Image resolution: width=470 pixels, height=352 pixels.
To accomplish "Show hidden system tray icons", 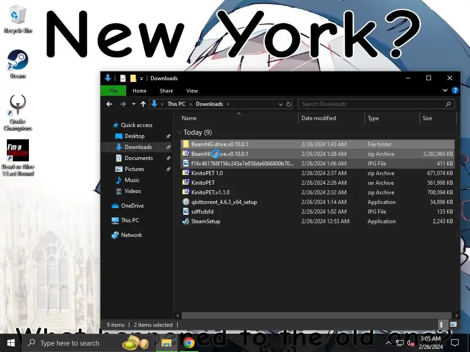I will tap(388, 343).
